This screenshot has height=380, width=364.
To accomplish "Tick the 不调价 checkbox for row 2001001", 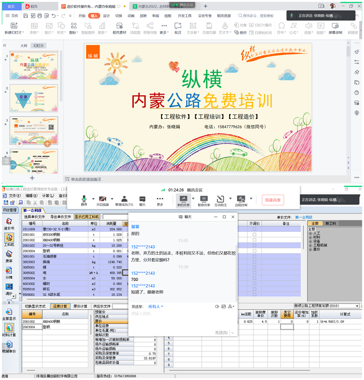I will (x=254, y=234).
